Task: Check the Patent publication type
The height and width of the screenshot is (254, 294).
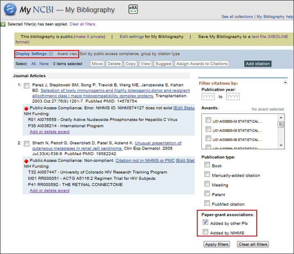Action: (x=207, y=194)
